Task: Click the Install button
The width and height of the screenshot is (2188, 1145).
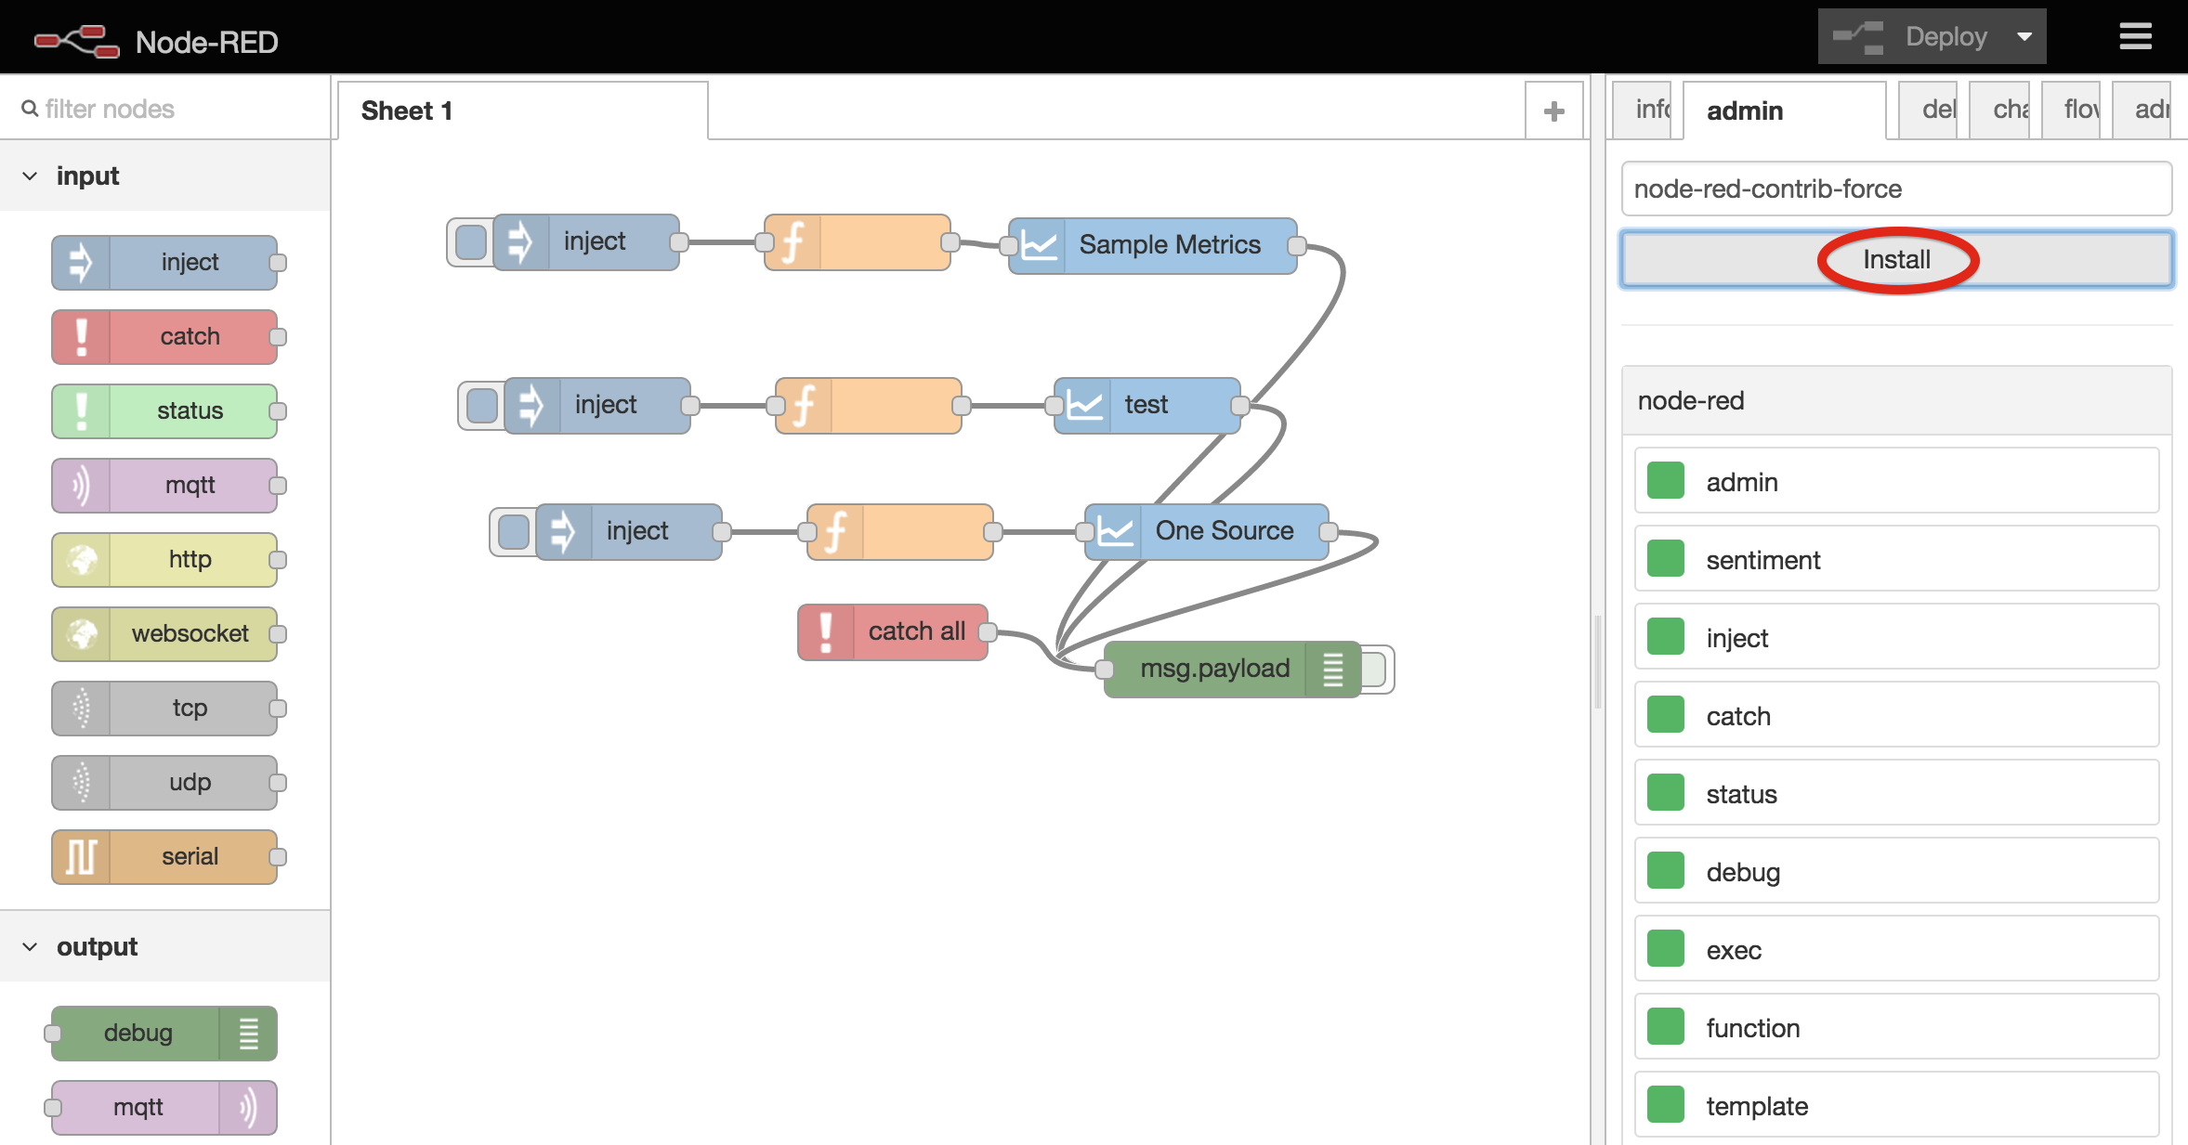Action: (x=1896, y=260)
